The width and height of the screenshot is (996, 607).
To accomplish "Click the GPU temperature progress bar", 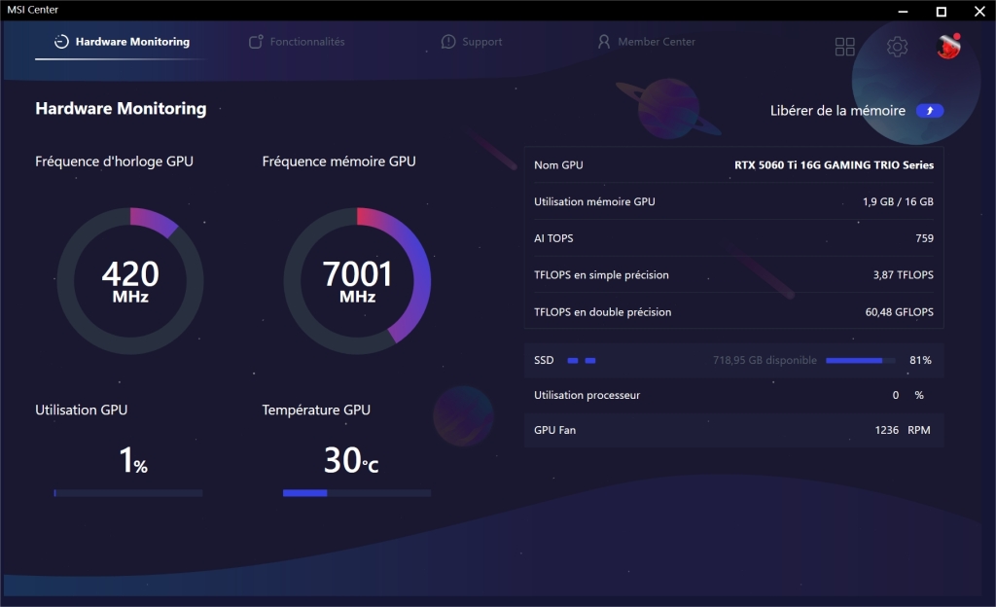I will (357, 493).
